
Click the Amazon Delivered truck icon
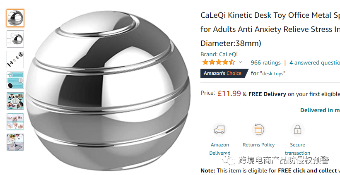point(219,130)
